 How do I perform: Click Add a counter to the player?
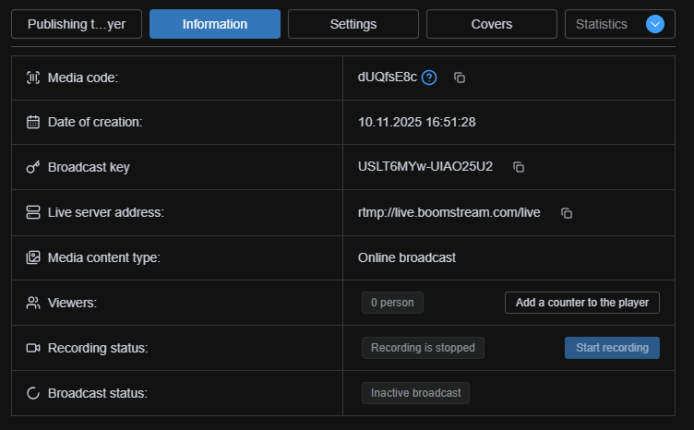click(582, 303)
